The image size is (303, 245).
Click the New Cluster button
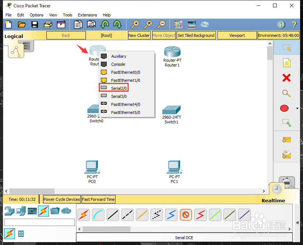coord(139,35)
